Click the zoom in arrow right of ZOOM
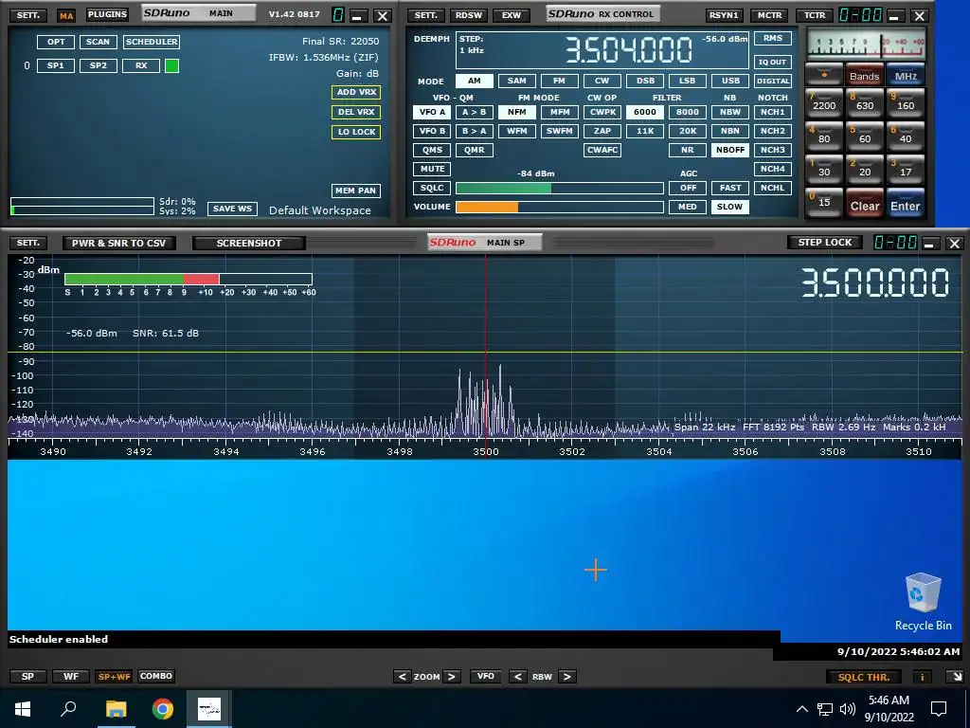 452,677
